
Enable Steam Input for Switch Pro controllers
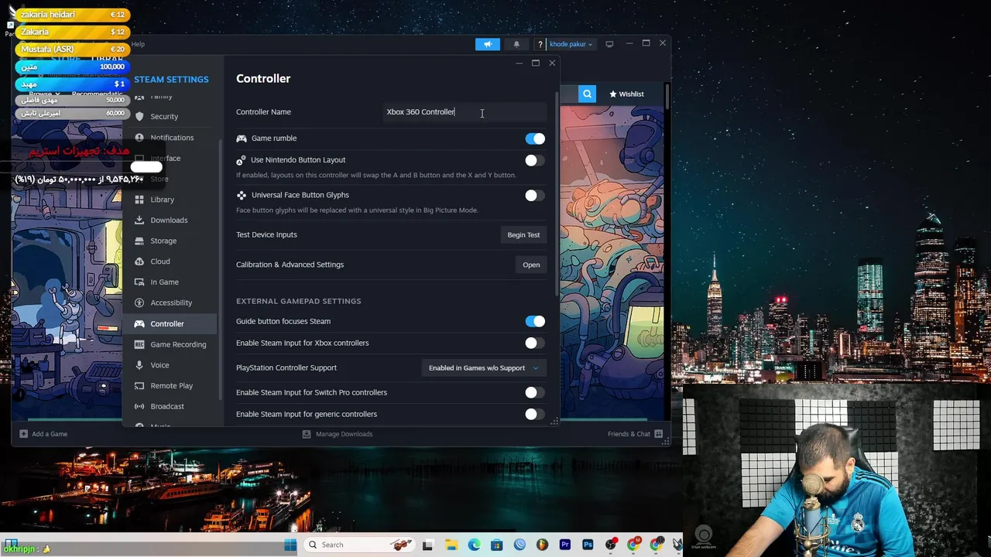pos(535,392)
